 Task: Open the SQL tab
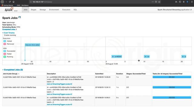click(75, 10)
